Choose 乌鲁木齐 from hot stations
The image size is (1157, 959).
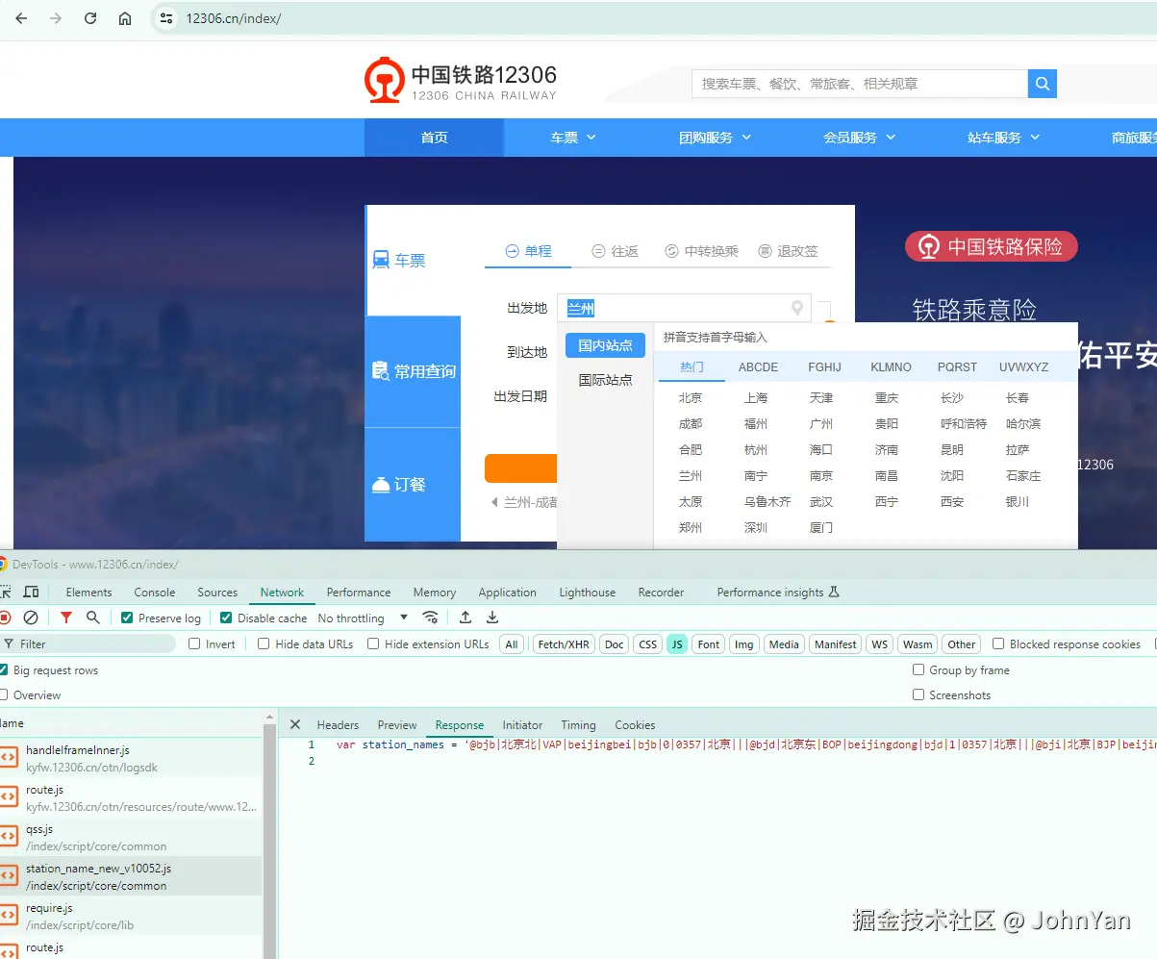pos(767,501)
